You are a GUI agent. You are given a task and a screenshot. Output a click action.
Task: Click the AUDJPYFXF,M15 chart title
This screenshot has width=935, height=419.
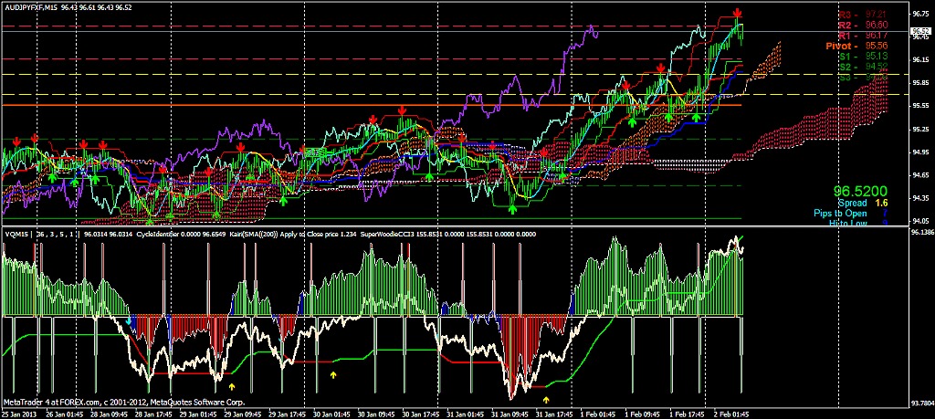pos(35,6)
